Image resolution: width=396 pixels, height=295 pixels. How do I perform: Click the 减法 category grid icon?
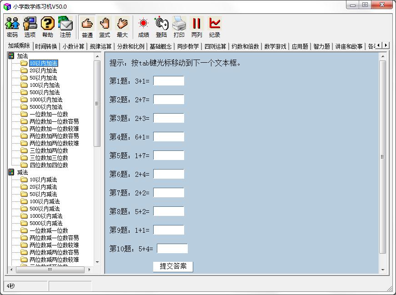point(11,172)
